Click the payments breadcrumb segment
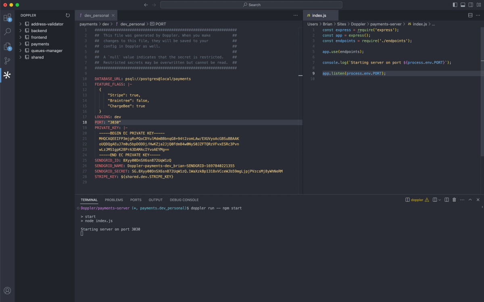Screen dimensions: 484x302 (88, 24)
